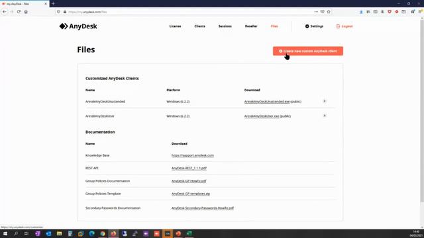Close the my.AnyDesk - Files tab
Viewport: 424px width, 238px height.
[x=46, y=4]
